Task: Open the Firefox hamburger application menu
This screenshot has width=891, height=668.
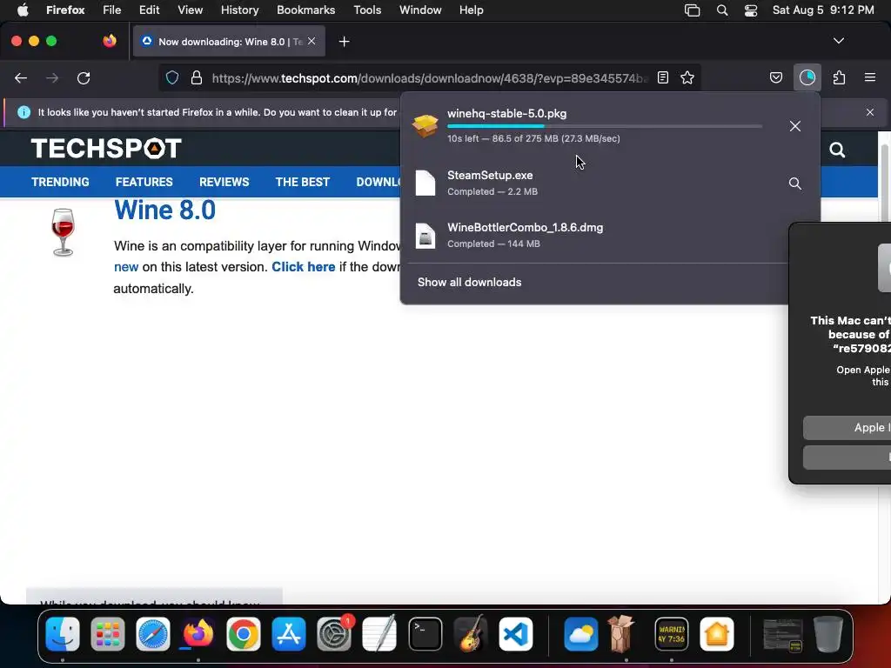Action: (x=869, y=77)
